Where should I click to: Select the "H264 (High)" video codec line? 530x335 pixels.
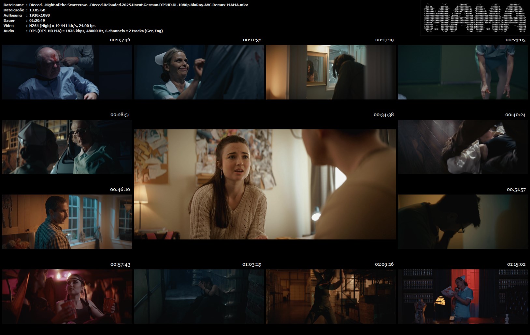pos(62,26)
